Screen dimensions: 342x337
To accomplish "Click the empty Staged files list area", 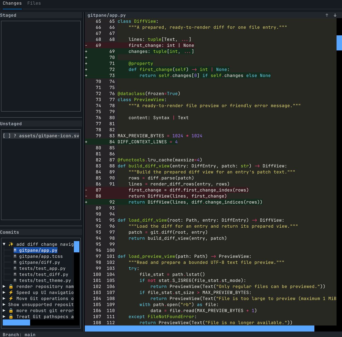I will (x=41, y=66).
